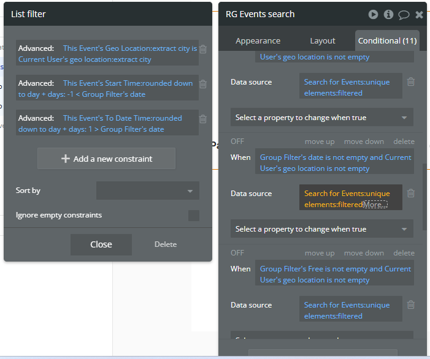This screenshot has width=430, height=359.
Task: Toggle the Ignore empty constraints checkbox
Action: pyautogui.click(x=194, y=216)
